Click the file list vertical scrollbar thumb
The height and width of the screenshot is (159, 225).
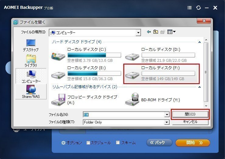(206, 72)
